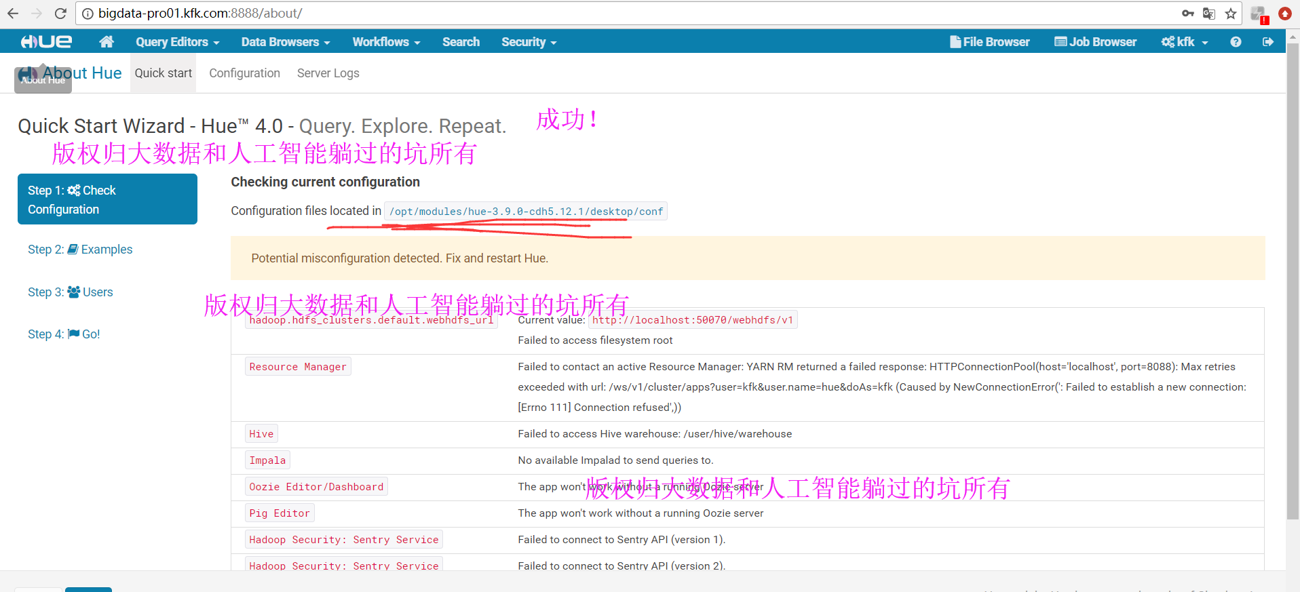Click the Checking current configuration heading
Screen dimensions: 1300x592
[325, 182]
